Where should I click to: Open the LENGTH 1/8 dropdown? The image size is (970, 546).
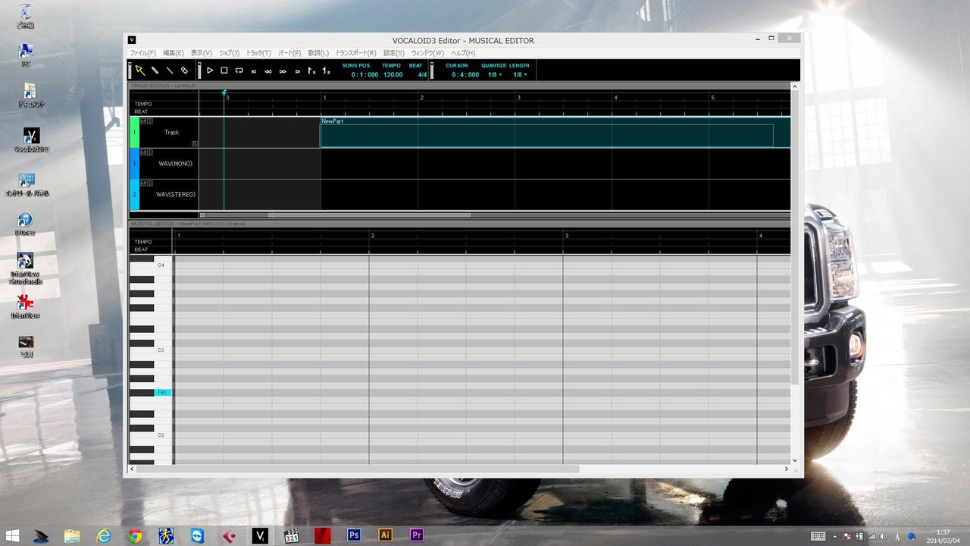pos(520,74)
